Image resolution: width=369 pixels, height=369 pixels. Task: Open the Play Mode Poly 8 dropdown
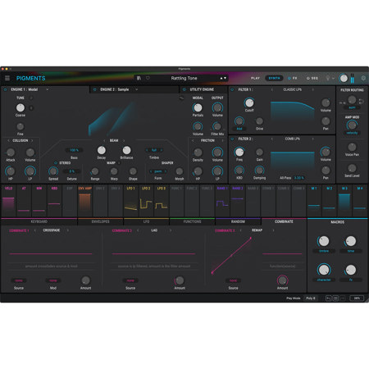[x=311, y=298]
